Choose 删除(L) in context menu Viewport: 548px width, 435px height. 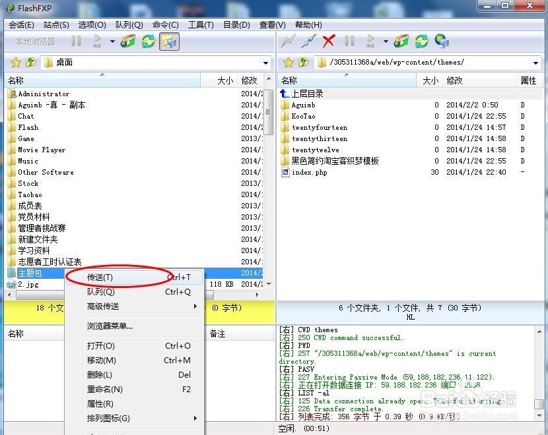pos(135,374)
